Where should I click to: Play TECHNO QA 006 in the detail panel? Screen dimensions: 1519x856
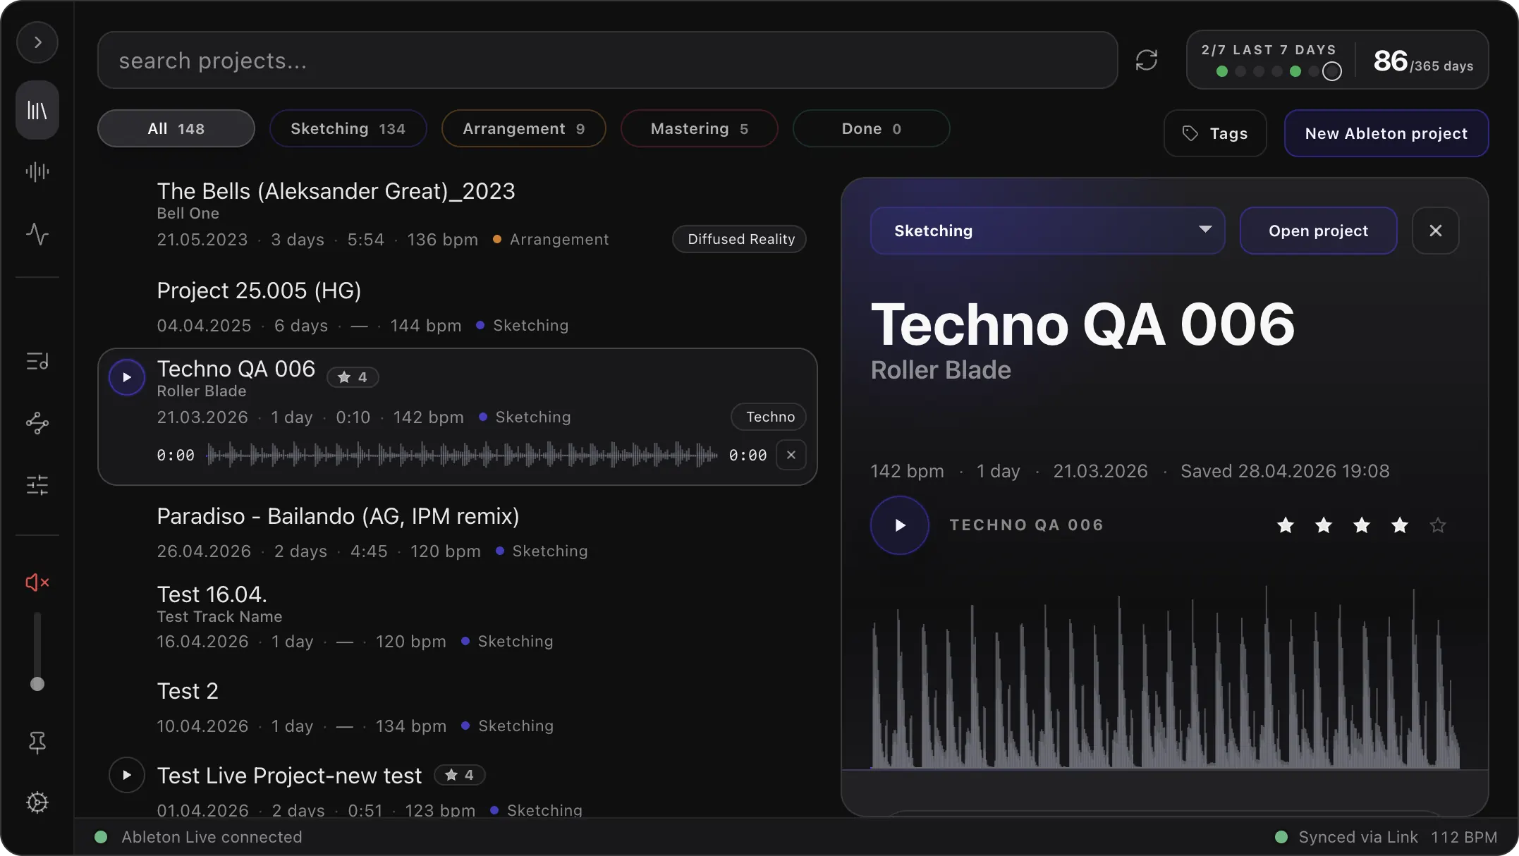point(900,525)
